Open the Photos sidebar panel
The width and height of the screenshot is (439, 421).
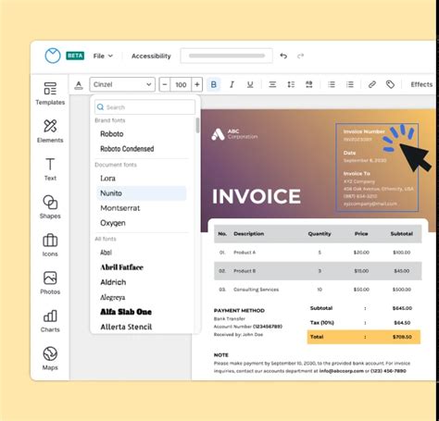click(x=50, y=283)
